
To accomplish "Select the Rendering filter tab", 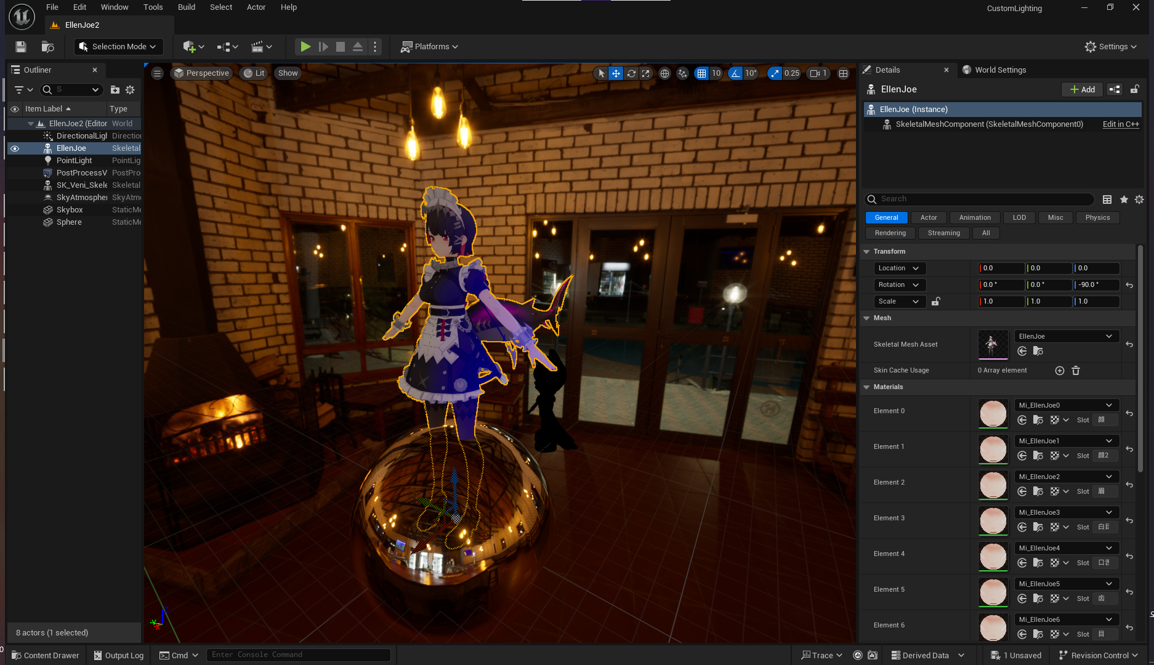I will (x=890, y=233).
